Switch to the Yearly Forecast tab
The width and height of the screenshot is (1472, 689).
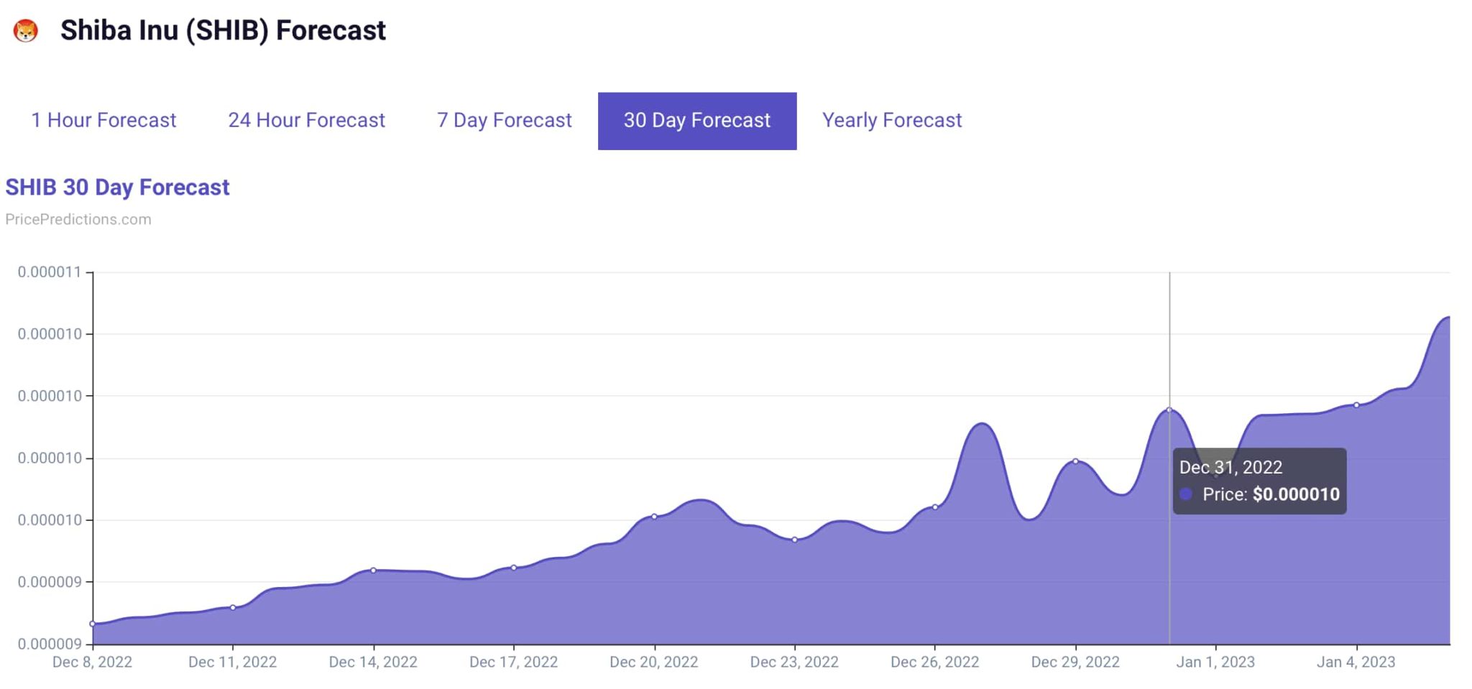pos(891,120)
